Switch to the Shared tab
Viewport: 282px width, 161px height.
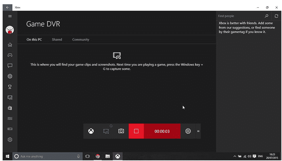pos(57,40)
